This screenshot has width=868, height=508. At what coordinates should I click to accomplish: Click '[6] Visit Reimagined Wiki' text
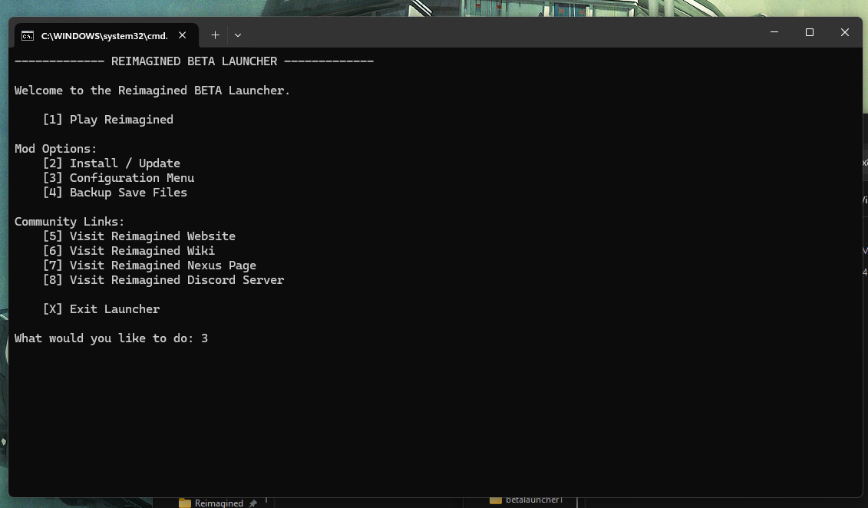tap(128, 251)
